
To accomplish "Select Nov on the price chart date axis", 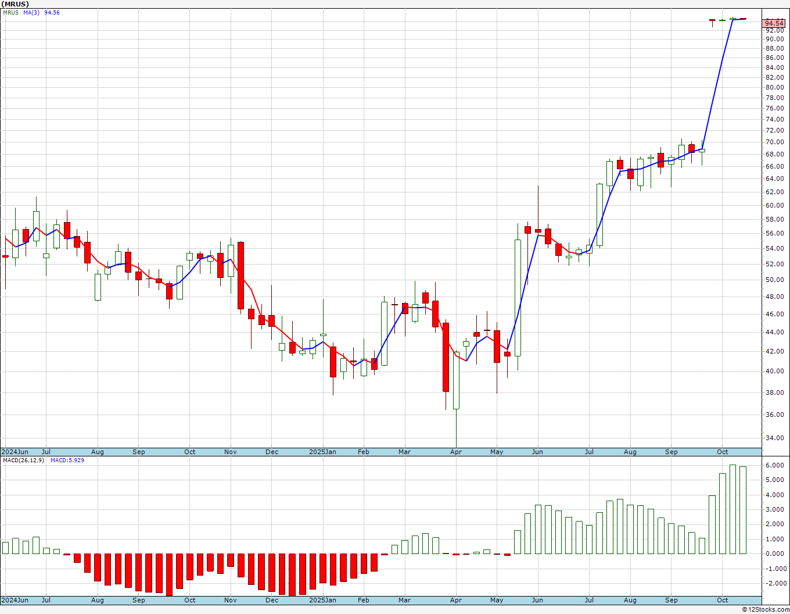I will (x=231, y=452).
